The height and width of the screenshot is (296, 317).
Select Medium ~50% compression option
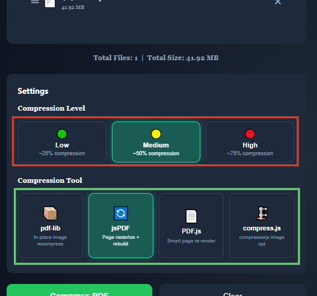tap(156, 142)
